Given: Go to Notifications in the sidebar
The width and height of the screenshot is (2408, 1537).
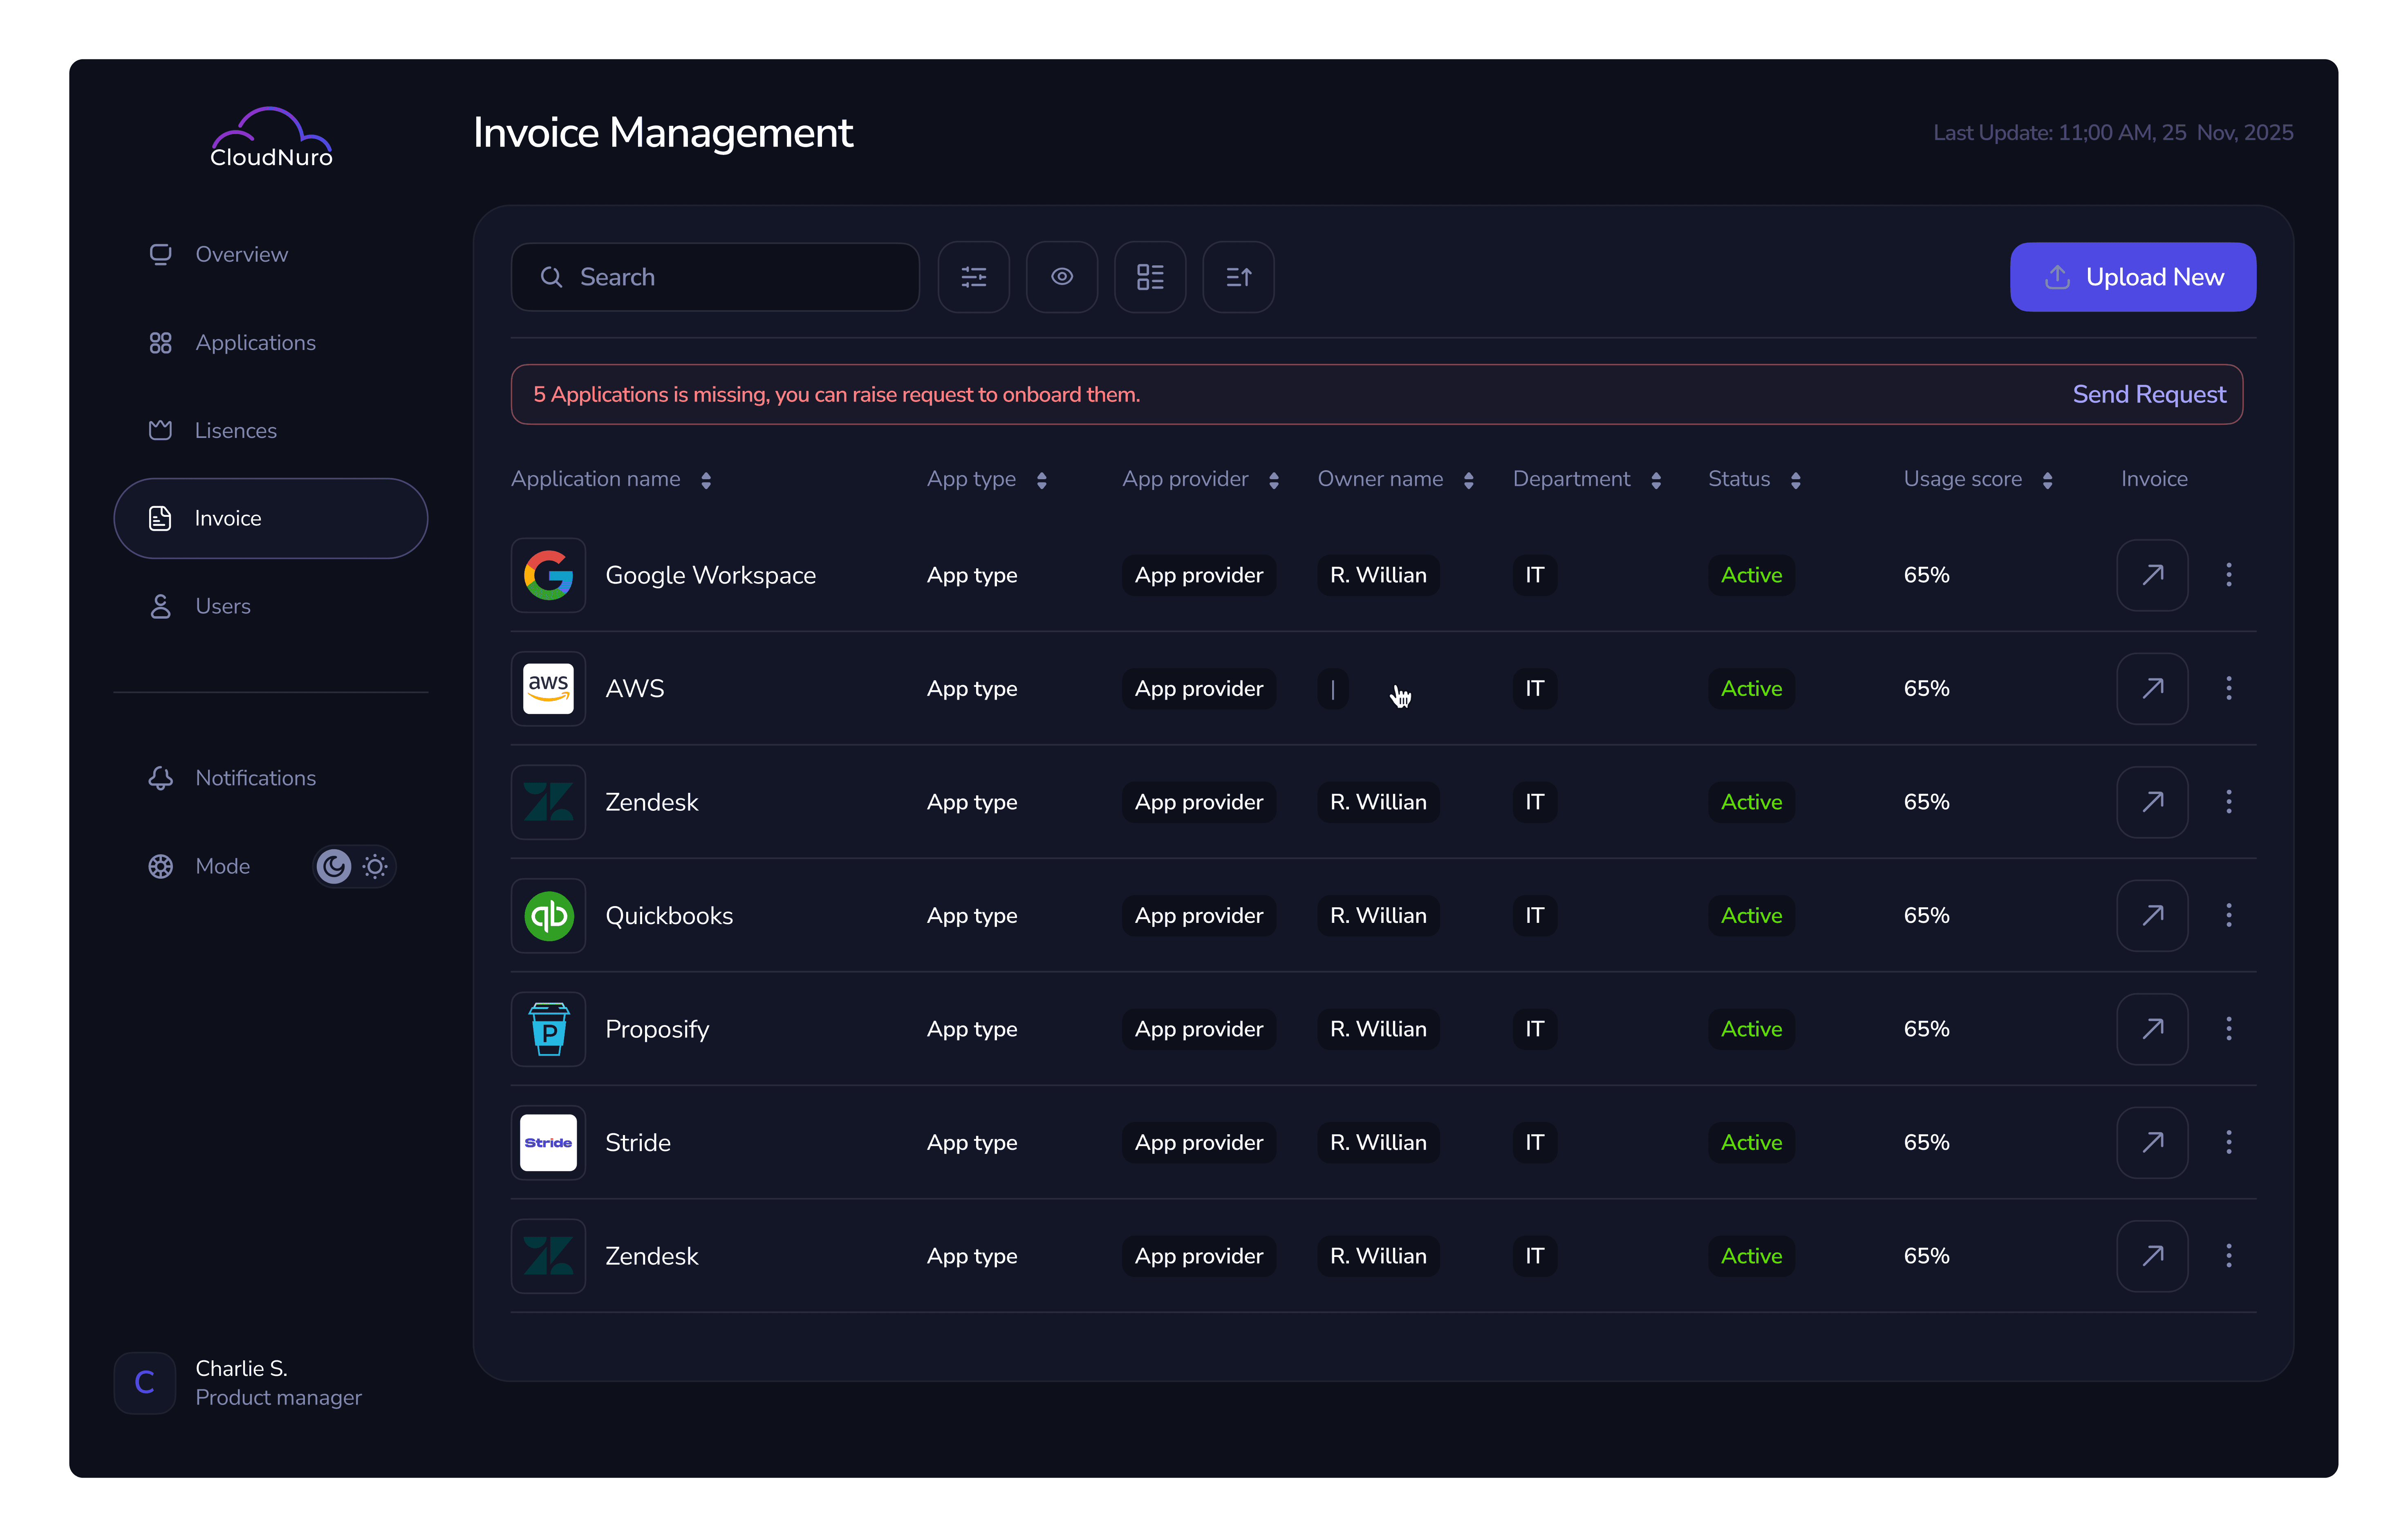Looking at the screenshot, I should pyautogui.click(x=255, y=778).
